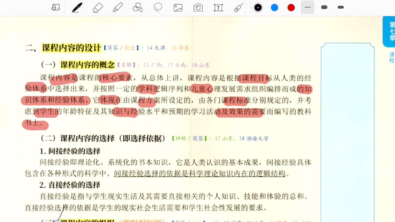The width and height of the screenshot is (395, 222).
Task: Click the 【简答 / 论述】 label
Action: [x=121, y=48]
